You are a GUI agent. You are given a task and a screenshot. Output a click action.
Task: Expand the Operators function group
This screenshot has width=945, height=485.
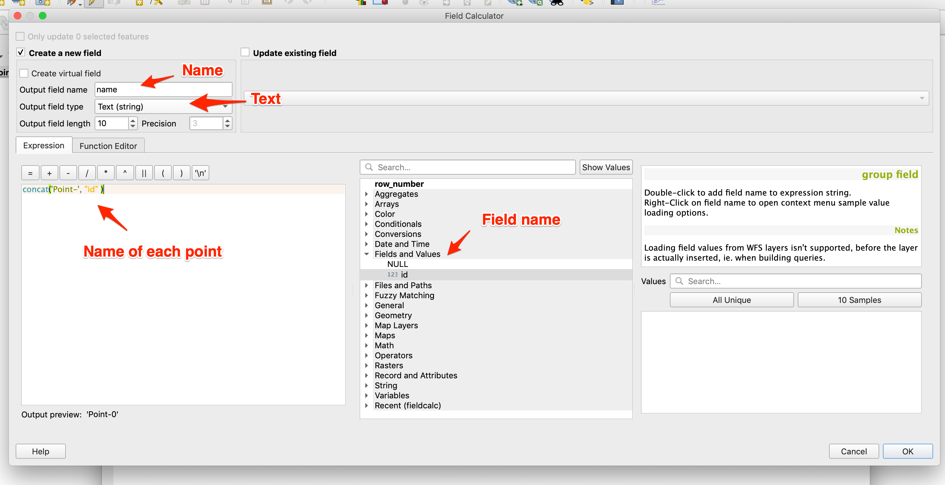pyautogui.click(x=367, y=355)
